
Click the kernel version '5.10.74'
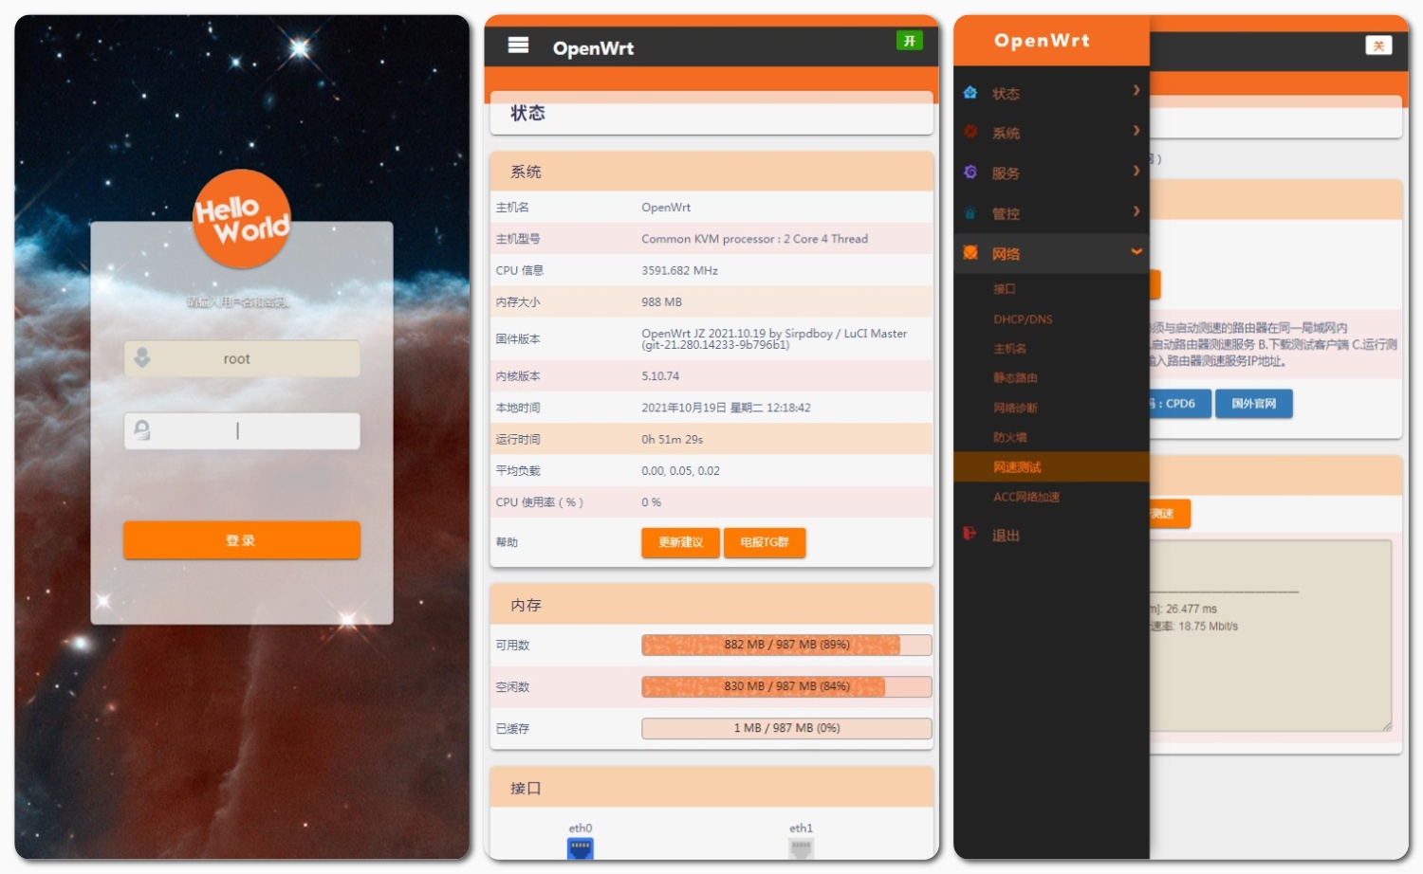(660, 376)
